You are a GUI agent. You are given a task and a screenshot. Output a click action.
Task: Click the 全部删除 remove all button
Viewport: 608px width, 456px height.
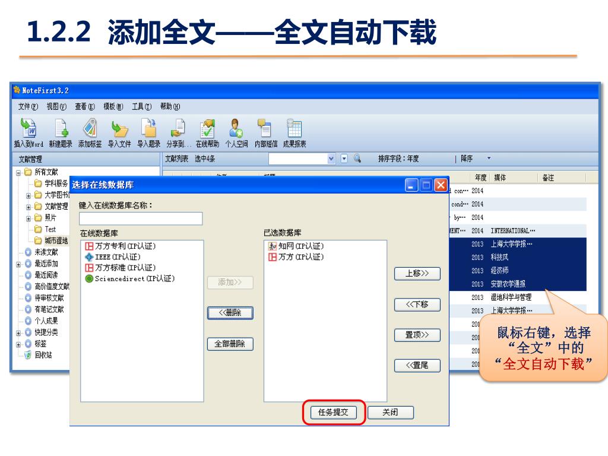click(230, 344)
